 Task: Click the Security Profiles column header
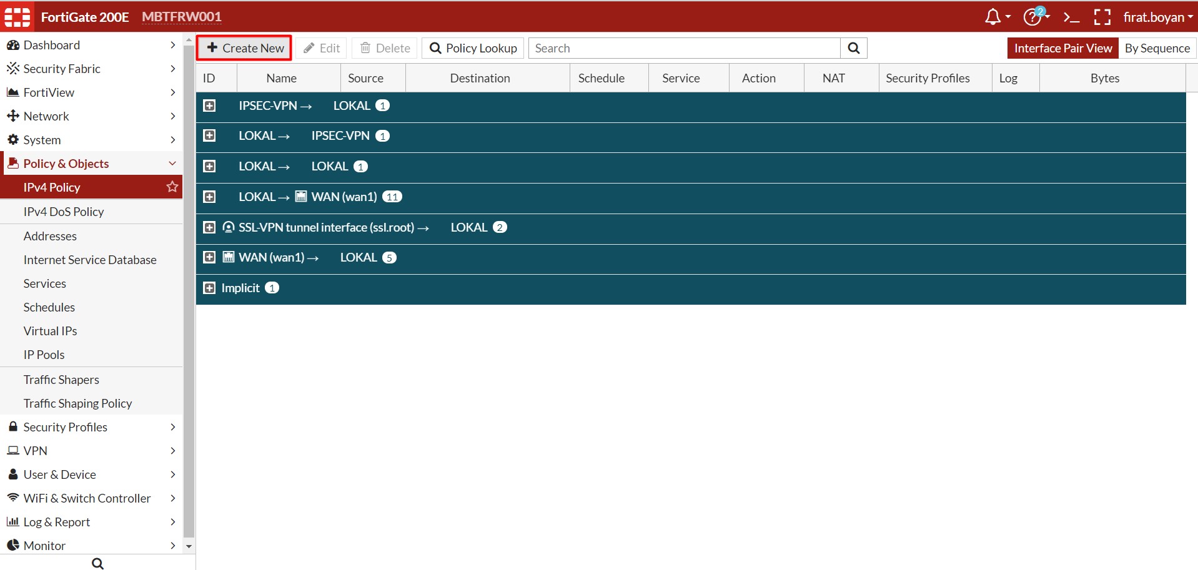click(x=935, y=78)
